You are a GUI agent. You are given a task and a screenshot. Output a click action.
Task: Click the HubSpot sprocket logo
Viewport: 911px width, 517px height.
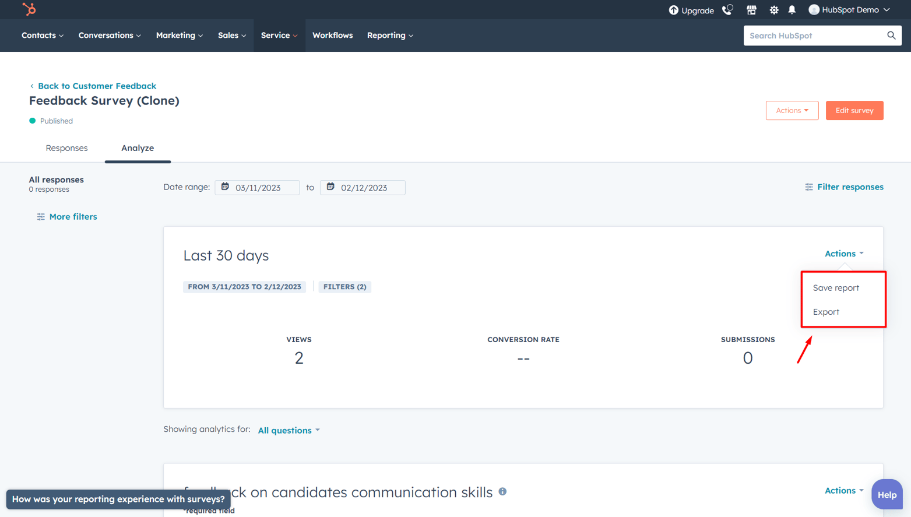coord(27,9)
